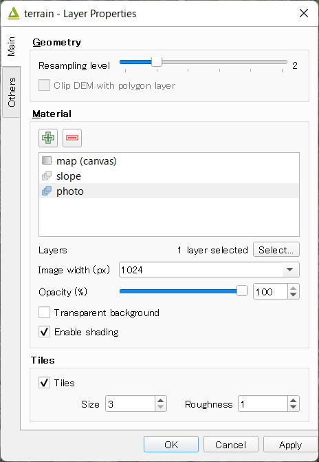
Task: Click the slope material layer icon
Action: (x=47, y=176)
